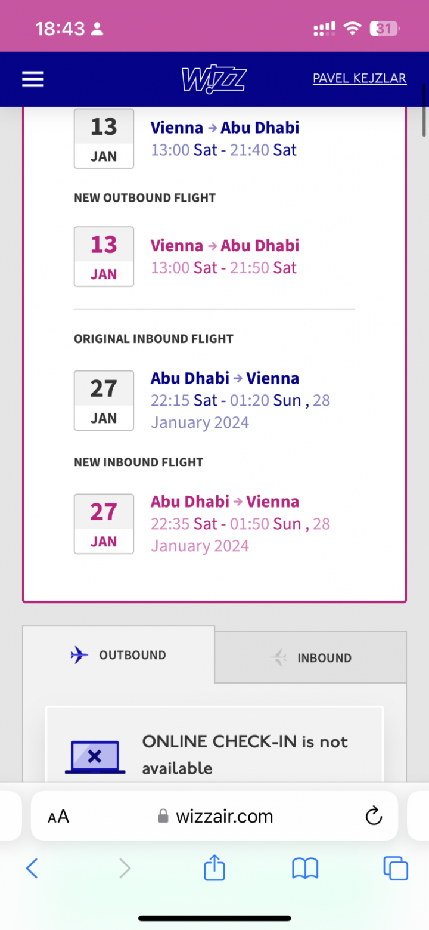Tap the outbound airplane icon
This screenshot has height=930, width=429.
(79, 655)
